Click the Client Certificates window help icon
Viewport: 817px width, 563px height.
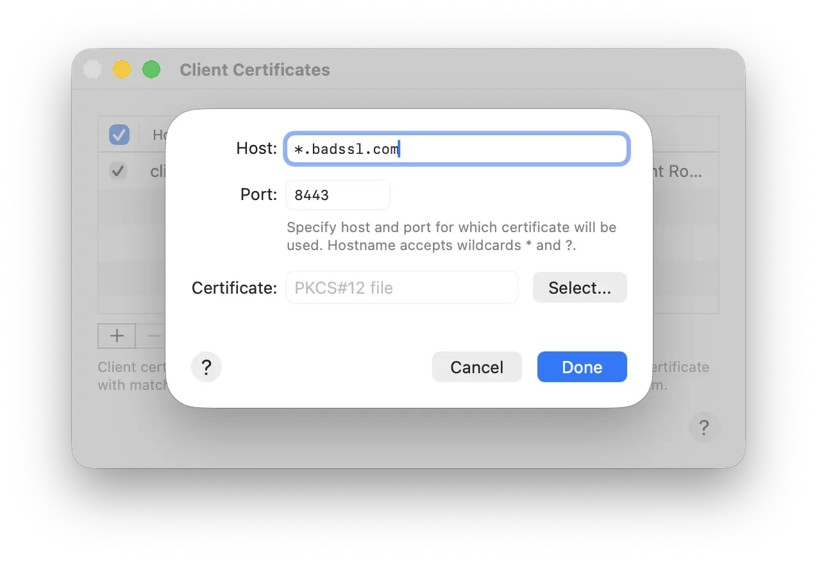[x=703, y=427]
